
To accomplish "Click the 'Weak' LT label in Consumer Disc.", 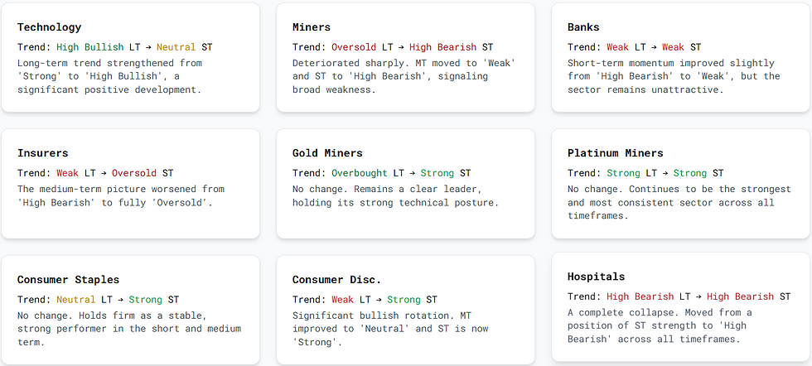I will tap(342, 299).
